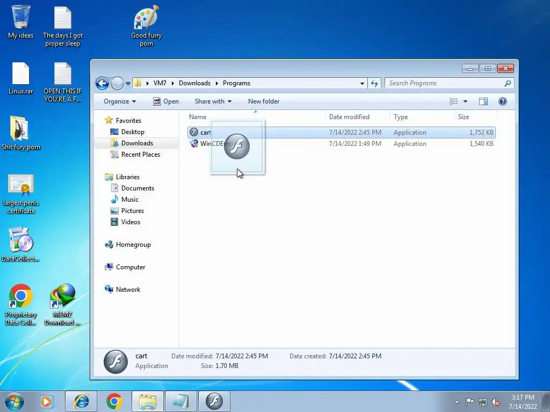Expand the view options dropdown arrow
Screen dimensions: 550x412
pos(466,101)
